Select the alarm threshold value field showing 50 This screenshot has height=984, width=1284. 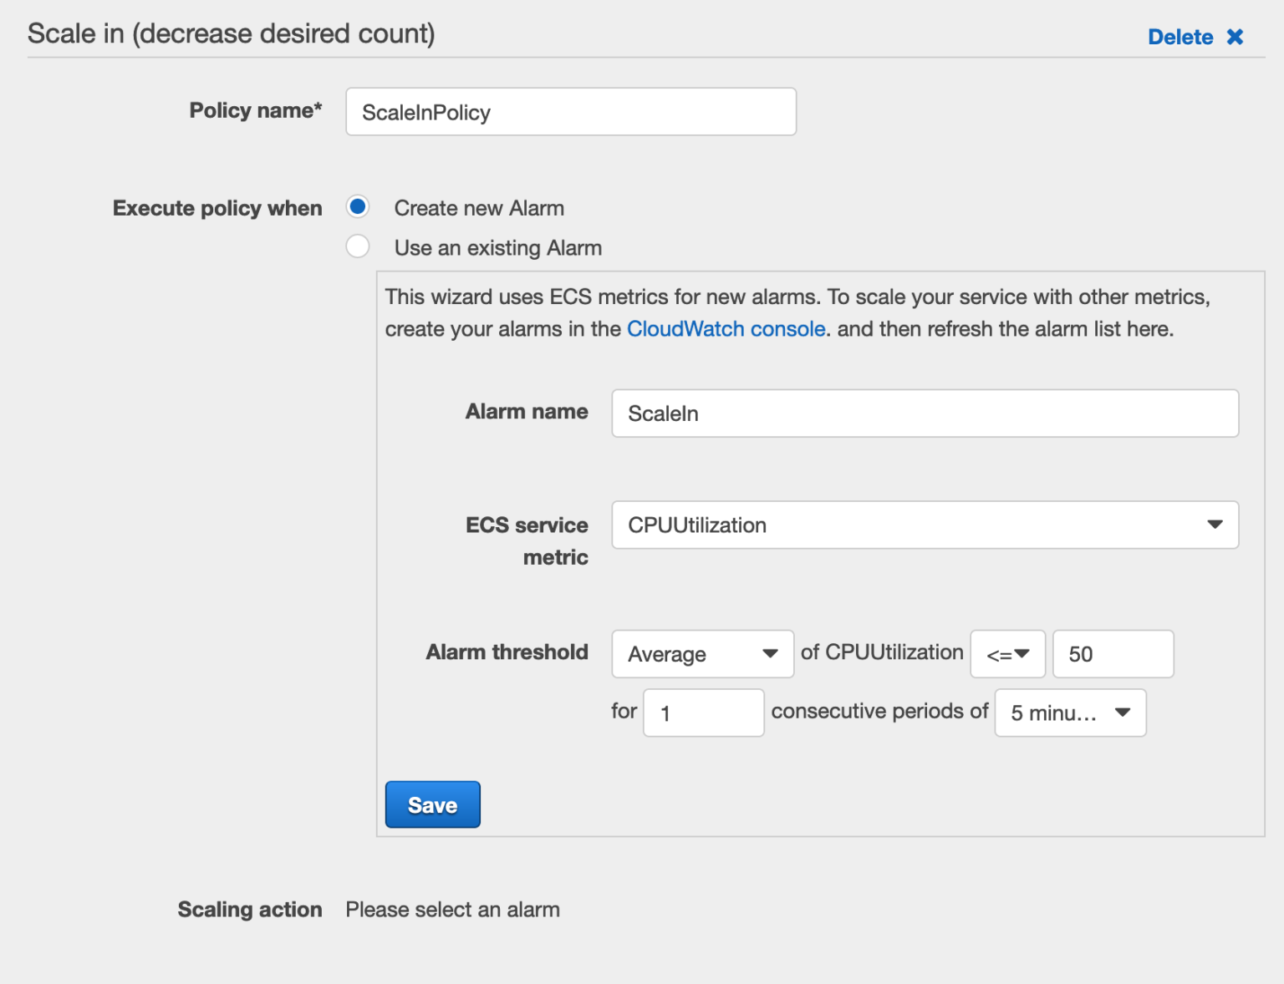point(1113,654)
